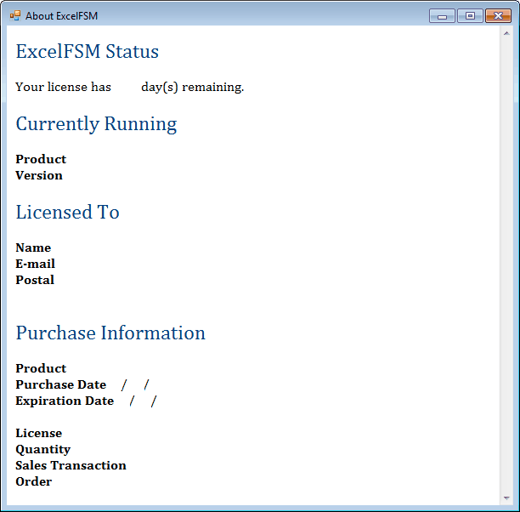Image resolution: width=520 pixels, height=512 pixels.
Task: Minimize the About ExcelFSM window
Action: [x=442, y=15]
